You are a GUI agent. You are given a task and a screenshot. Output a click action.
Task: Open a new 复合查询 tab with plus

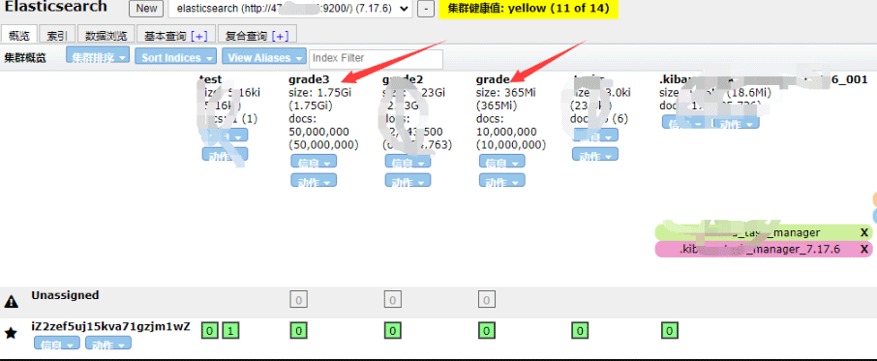pyautogui.click(x=280, y=37)
